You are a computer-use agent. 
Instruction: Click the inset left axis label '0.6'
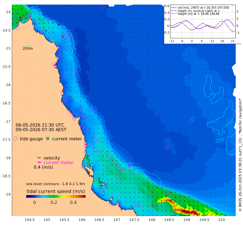pos(167,6)
